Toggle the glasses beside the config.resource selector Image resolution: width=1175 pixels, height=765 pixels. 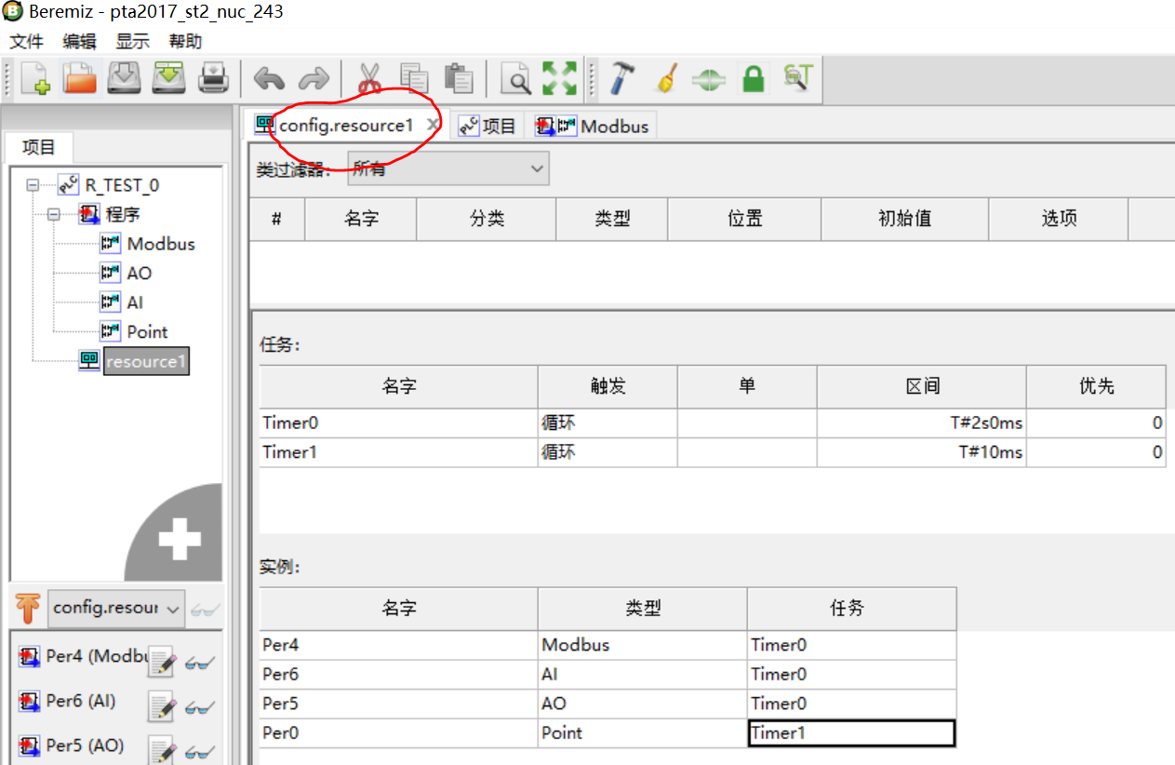[x=204, y=608]
